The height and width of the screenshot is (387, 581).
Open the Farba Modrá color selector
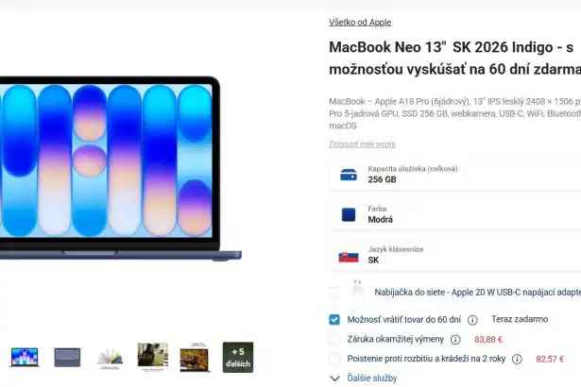[x=454, y=215]
